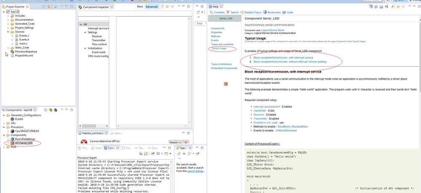Toggle Link with Editor in Project Explorer
The image size is (421, 193).
click(49, 6)
